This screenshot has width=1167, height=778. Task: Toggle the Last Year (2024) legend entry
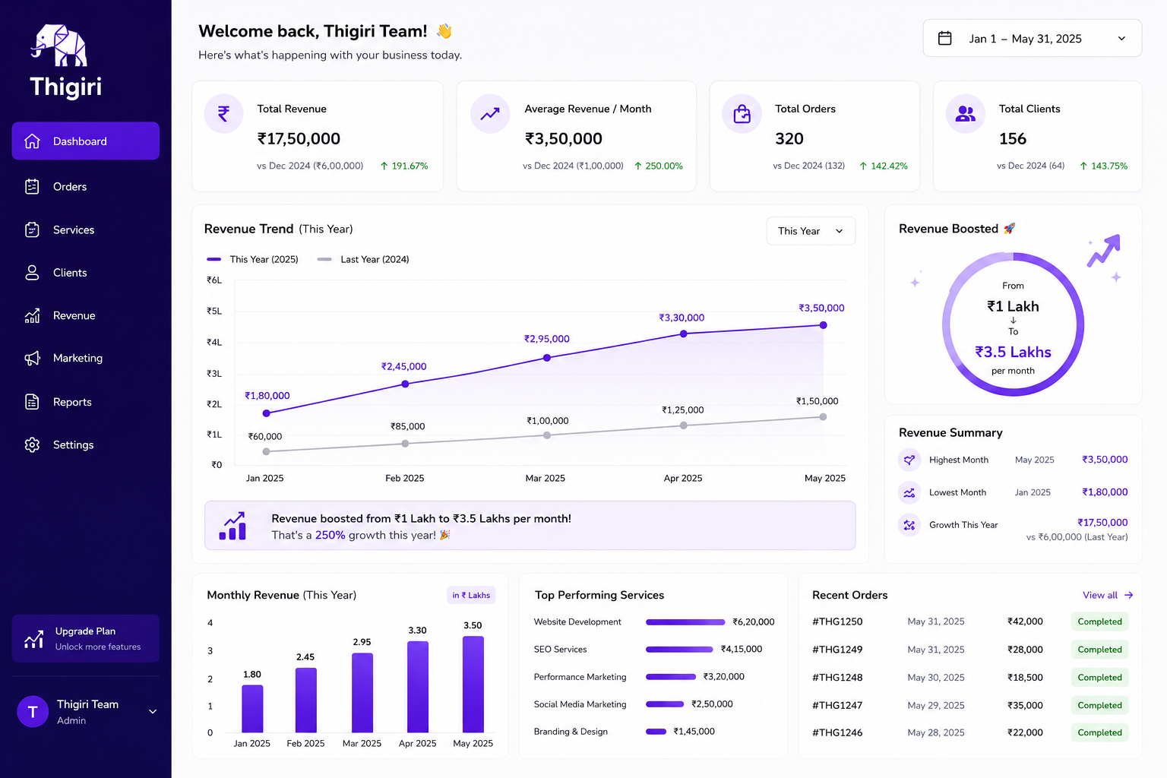(x=363, y=259)
